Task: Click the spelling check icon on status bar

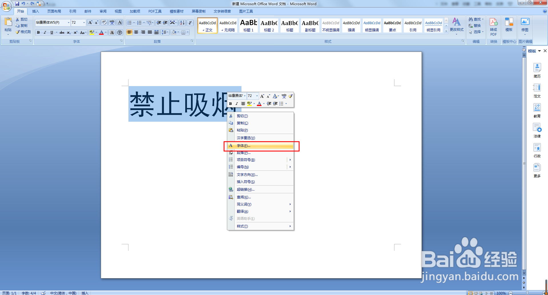Action: 43,293
